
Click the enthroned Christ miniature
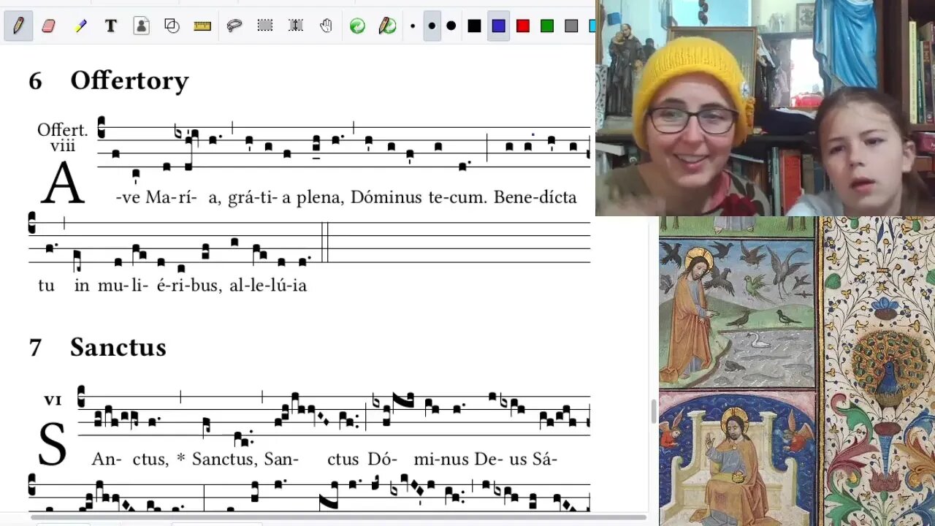(736, 460)
